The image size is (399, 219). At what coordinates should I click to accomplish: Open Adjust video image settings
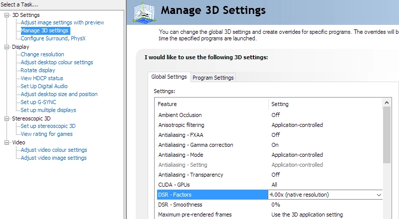coord(54,158)
